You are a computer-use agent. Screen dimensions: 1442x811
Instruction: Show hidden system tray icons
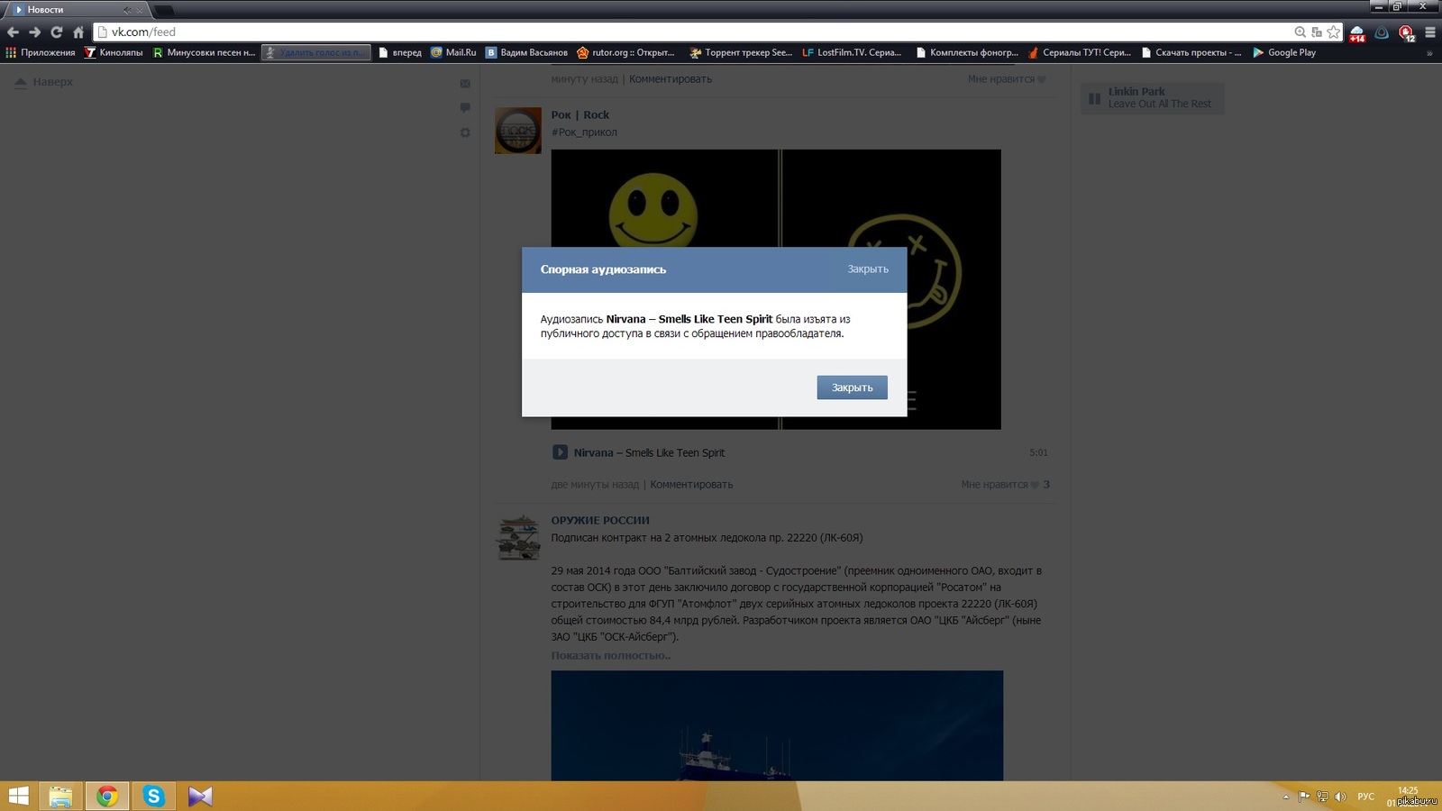pyautogui.click(x=1286, y=797)
